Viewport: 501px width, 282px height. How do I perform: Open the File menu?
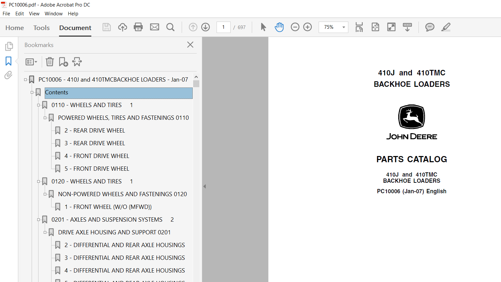click(6, 14)
